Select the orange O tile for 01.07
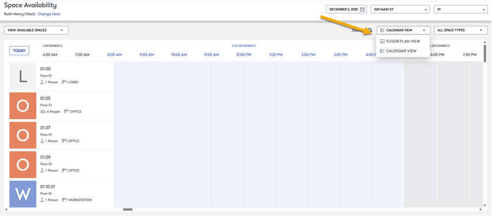This screenshot has width=492, height=216. point(23,135)
